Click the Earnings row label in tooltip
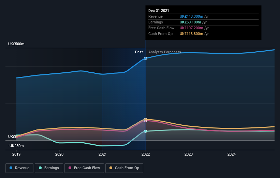The height and width of the screenshot is (178, 280). click(x=156, y=22)
